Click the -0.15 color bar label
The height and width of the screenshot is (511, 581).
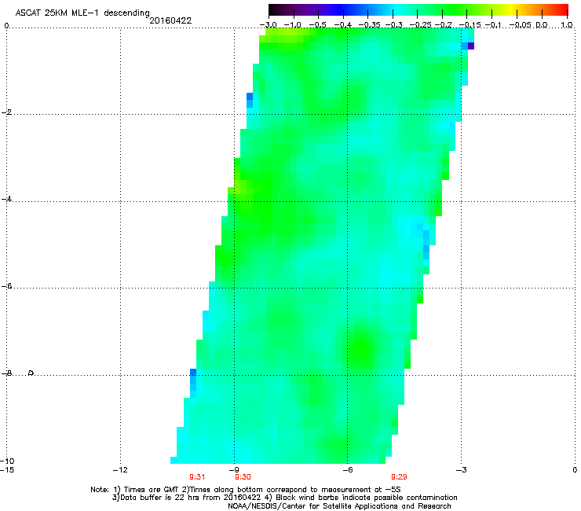click(x=470, y=25)
